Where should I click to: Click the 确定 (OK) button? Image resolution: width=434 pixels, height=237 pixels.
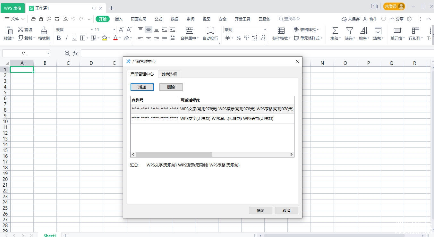pos(260,210)
